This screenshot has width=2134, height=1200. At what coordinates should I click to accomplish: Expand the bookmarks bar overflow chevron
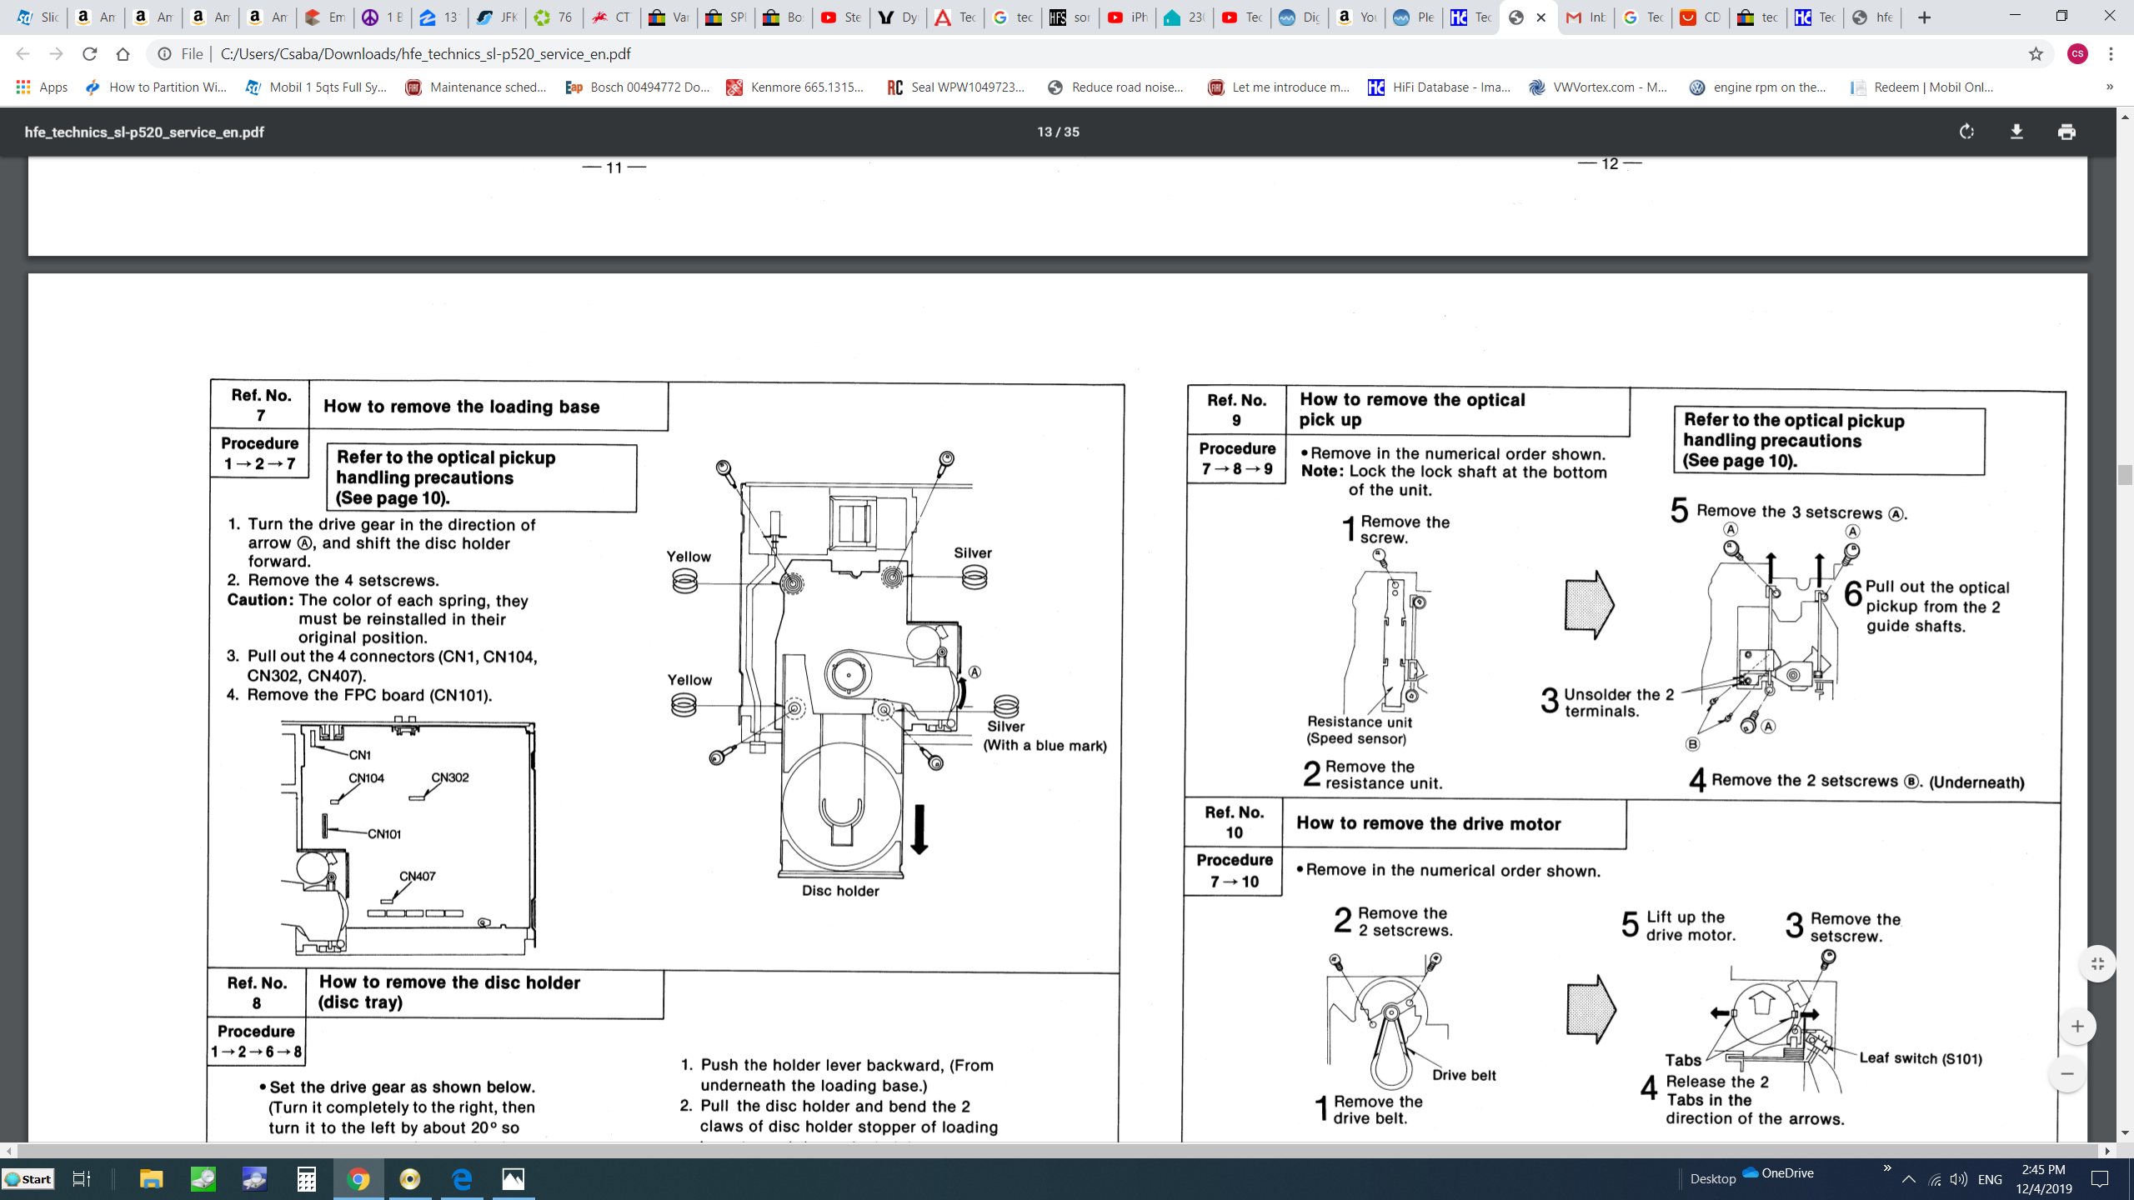point(2110,87)
